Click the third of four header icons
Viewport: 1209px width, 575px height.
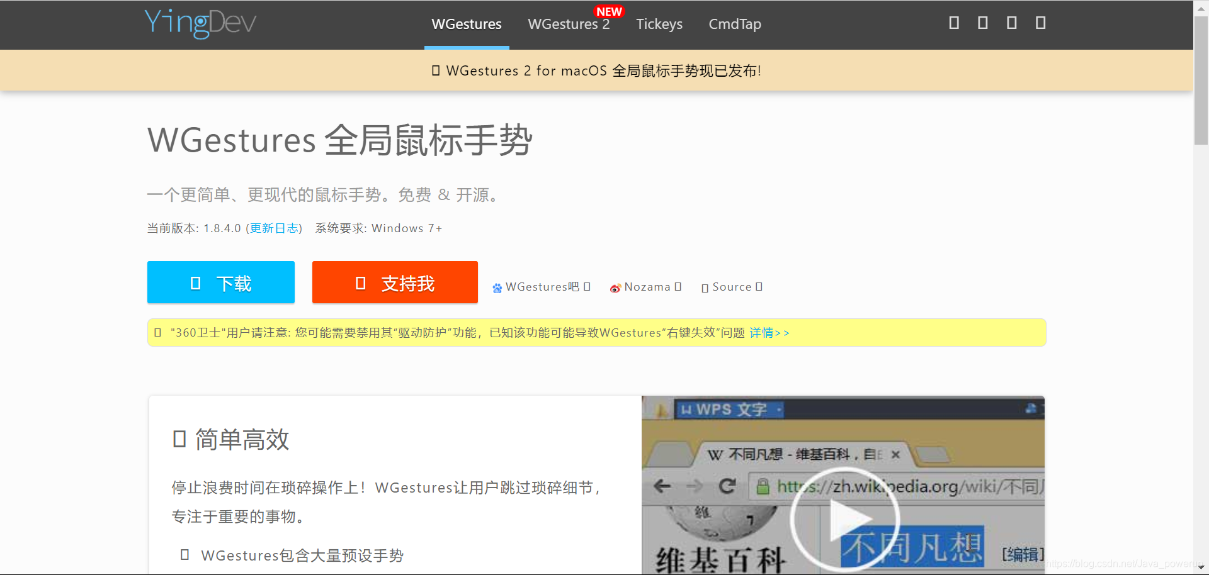pyautogui.click(x=1011, y=23)
